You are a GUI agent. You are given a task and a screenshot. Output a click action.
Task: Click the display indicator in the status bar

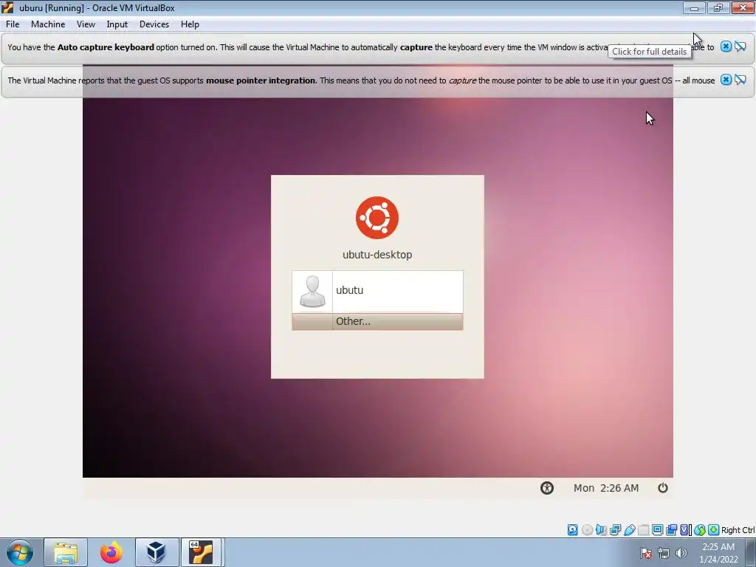(x=657, y=530)
